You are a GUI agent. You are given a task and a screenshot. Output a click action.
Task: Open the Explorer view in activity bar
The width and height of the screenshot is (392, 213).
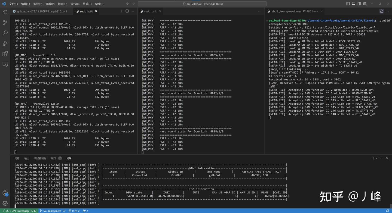click(x=5, y=12)
